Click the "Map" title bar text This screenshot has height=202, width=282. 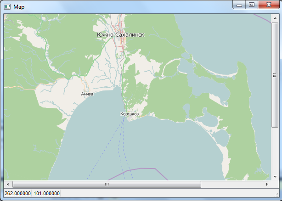(x=19, y=7)
